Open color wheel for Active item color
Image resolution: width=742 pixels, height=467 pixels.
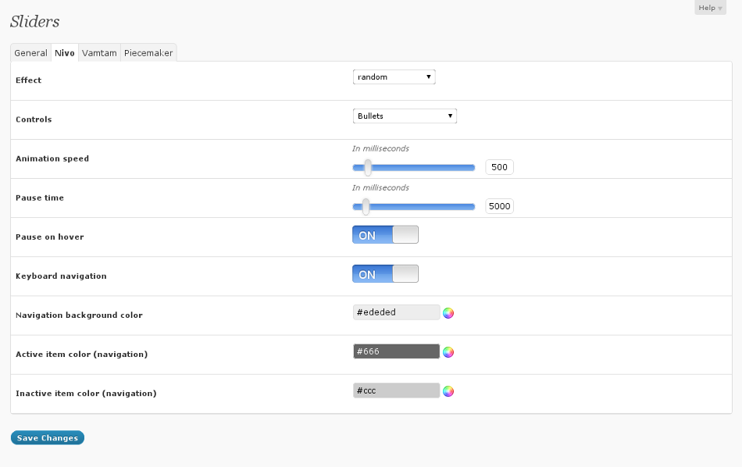448,352
